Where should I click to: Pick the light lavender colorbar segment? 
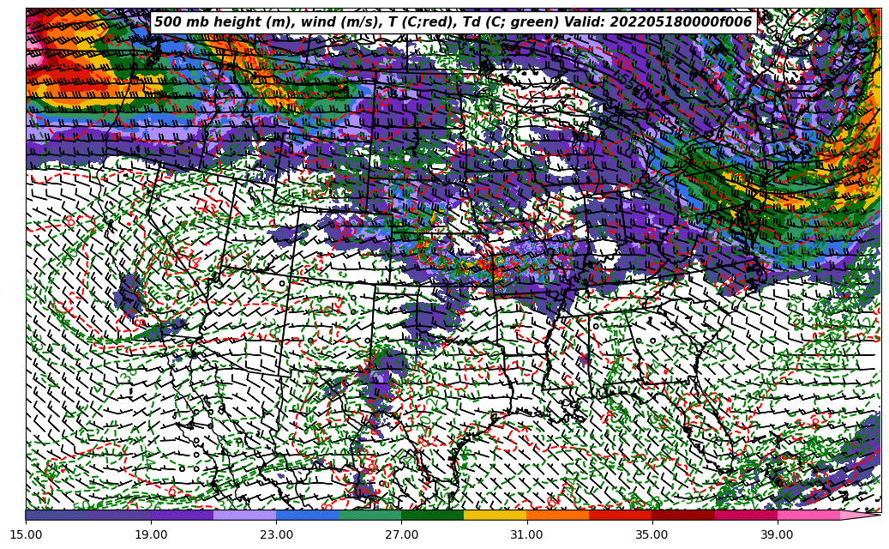(x=244, y=515)
